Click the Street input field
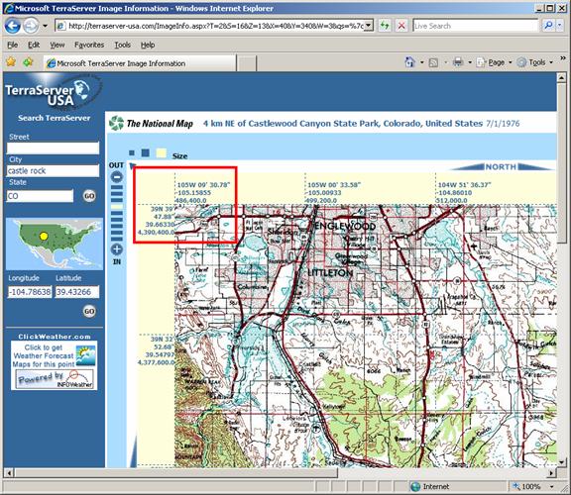This screenshot has width=571, height=495. pyautogui.click(x=53, y=148)
